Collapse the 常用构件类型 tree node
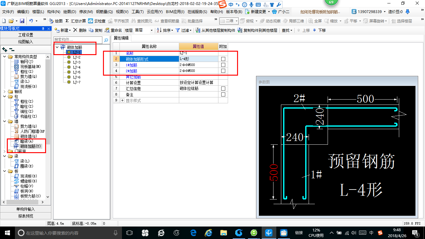The width and height of the screenshot is (425, 239). pyautogui.click(x=5, y=57)
